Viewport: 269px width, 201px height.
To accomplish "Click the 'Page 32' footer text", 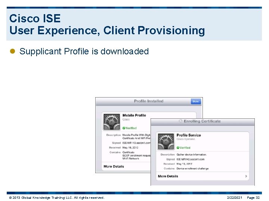I will tap(253, 198).
